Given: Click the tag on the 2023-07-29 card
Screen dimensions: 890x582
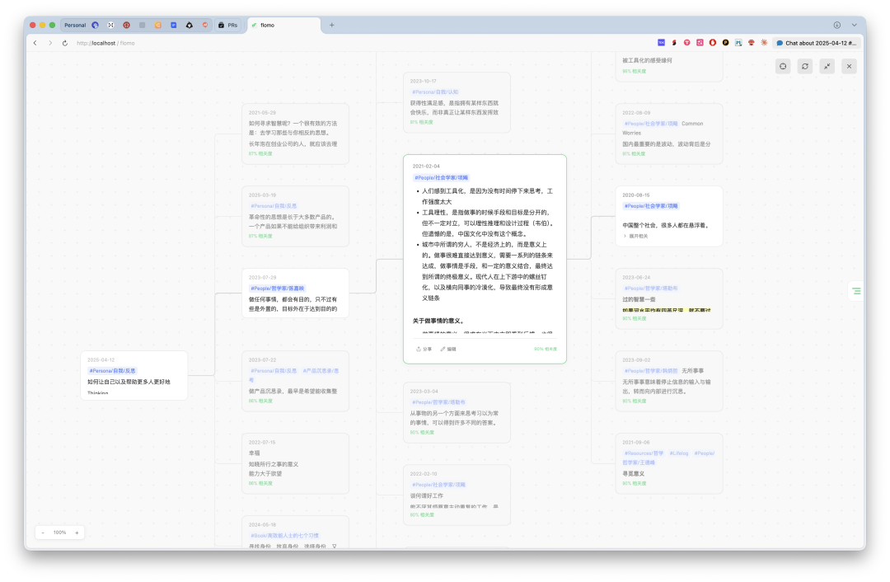Looking at the screenshot, I should 278,289.
